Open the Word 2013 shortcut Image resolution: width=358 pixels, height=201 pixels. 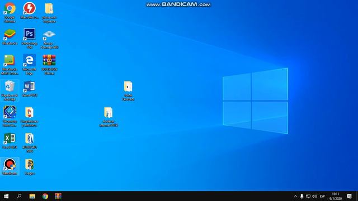click(30, 89)
